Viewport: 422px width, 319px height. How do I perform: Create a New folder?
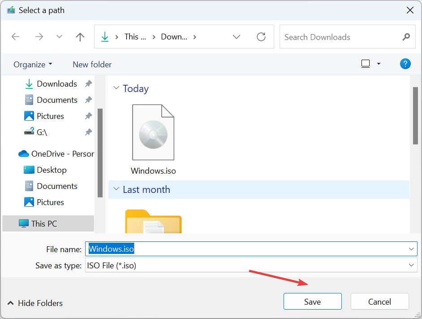coord(92,65)
